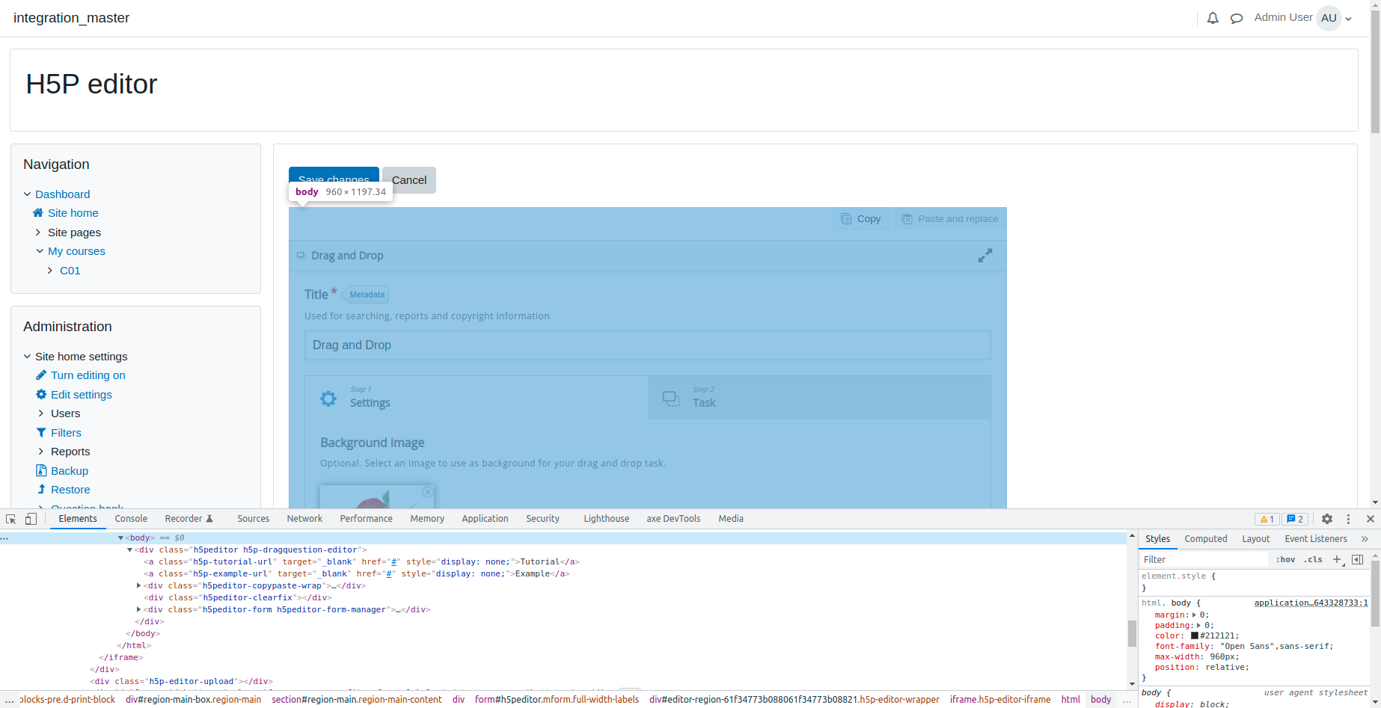Toggle the :hov element state button
The height and width of the screenshot is (708, 1381).
pos(1286,559)
